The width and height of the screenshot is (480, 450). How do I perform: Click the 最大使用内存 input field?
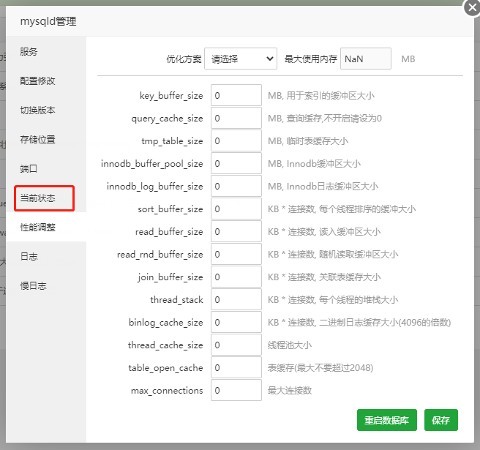tap(366, 59)
